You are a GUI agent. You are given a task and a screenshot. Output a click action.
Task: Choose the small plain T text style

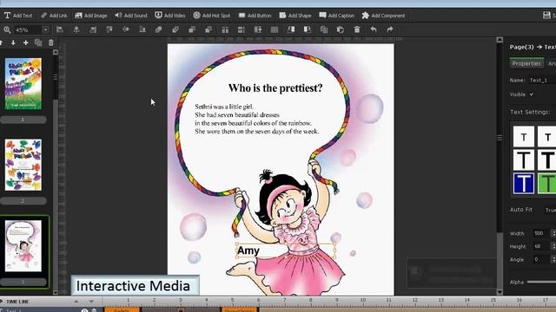click(524, 137)
